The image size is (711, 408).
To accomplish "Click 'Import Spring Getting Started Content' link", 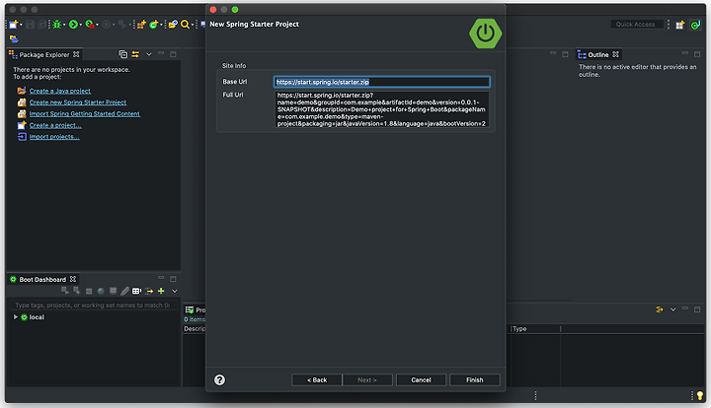I will click(x=85, y=113).
